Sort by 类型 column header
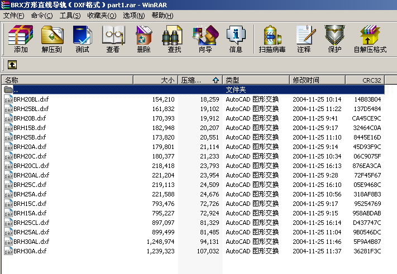This screenshot has width=397, height=274. click(x=256, y=80)
